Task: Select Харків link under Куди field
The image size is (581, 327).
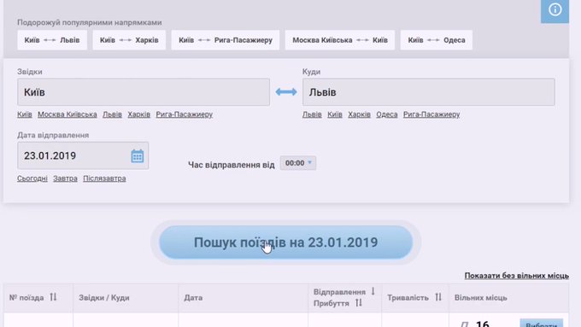Action: [359, 114]
